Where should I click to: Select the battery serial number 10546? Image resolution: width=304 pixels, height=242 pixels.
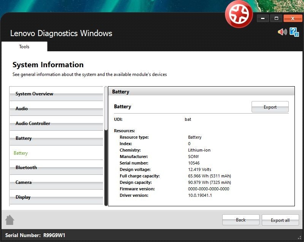coord(194,163)
